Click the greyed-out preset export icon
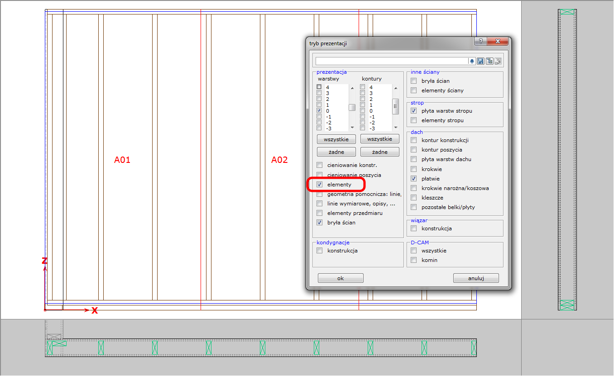This screenshot has width=614, height=376. [x=498, y=61]
